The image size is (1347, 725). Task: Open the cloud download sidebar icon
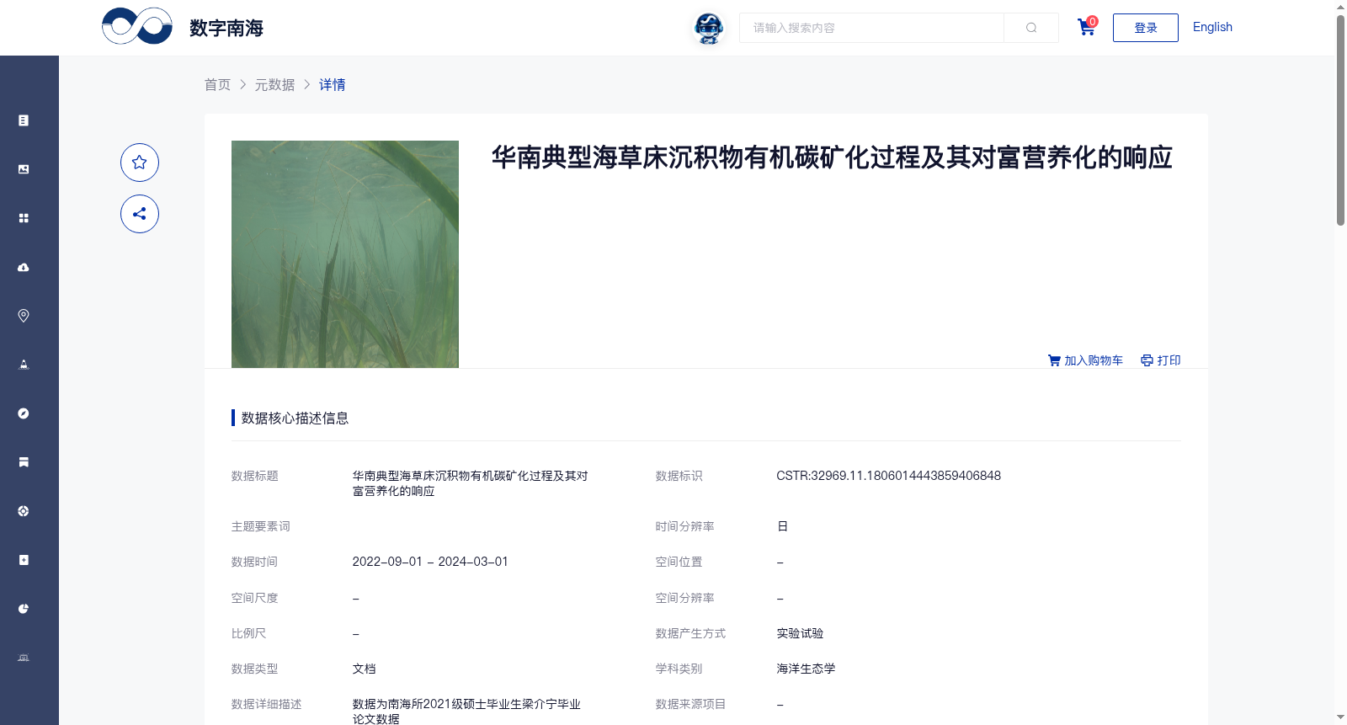click(24, 267)
